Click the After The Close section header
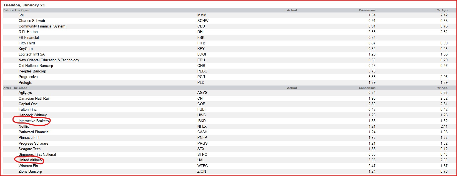The image size is (457, 176). tap(15, 88)
